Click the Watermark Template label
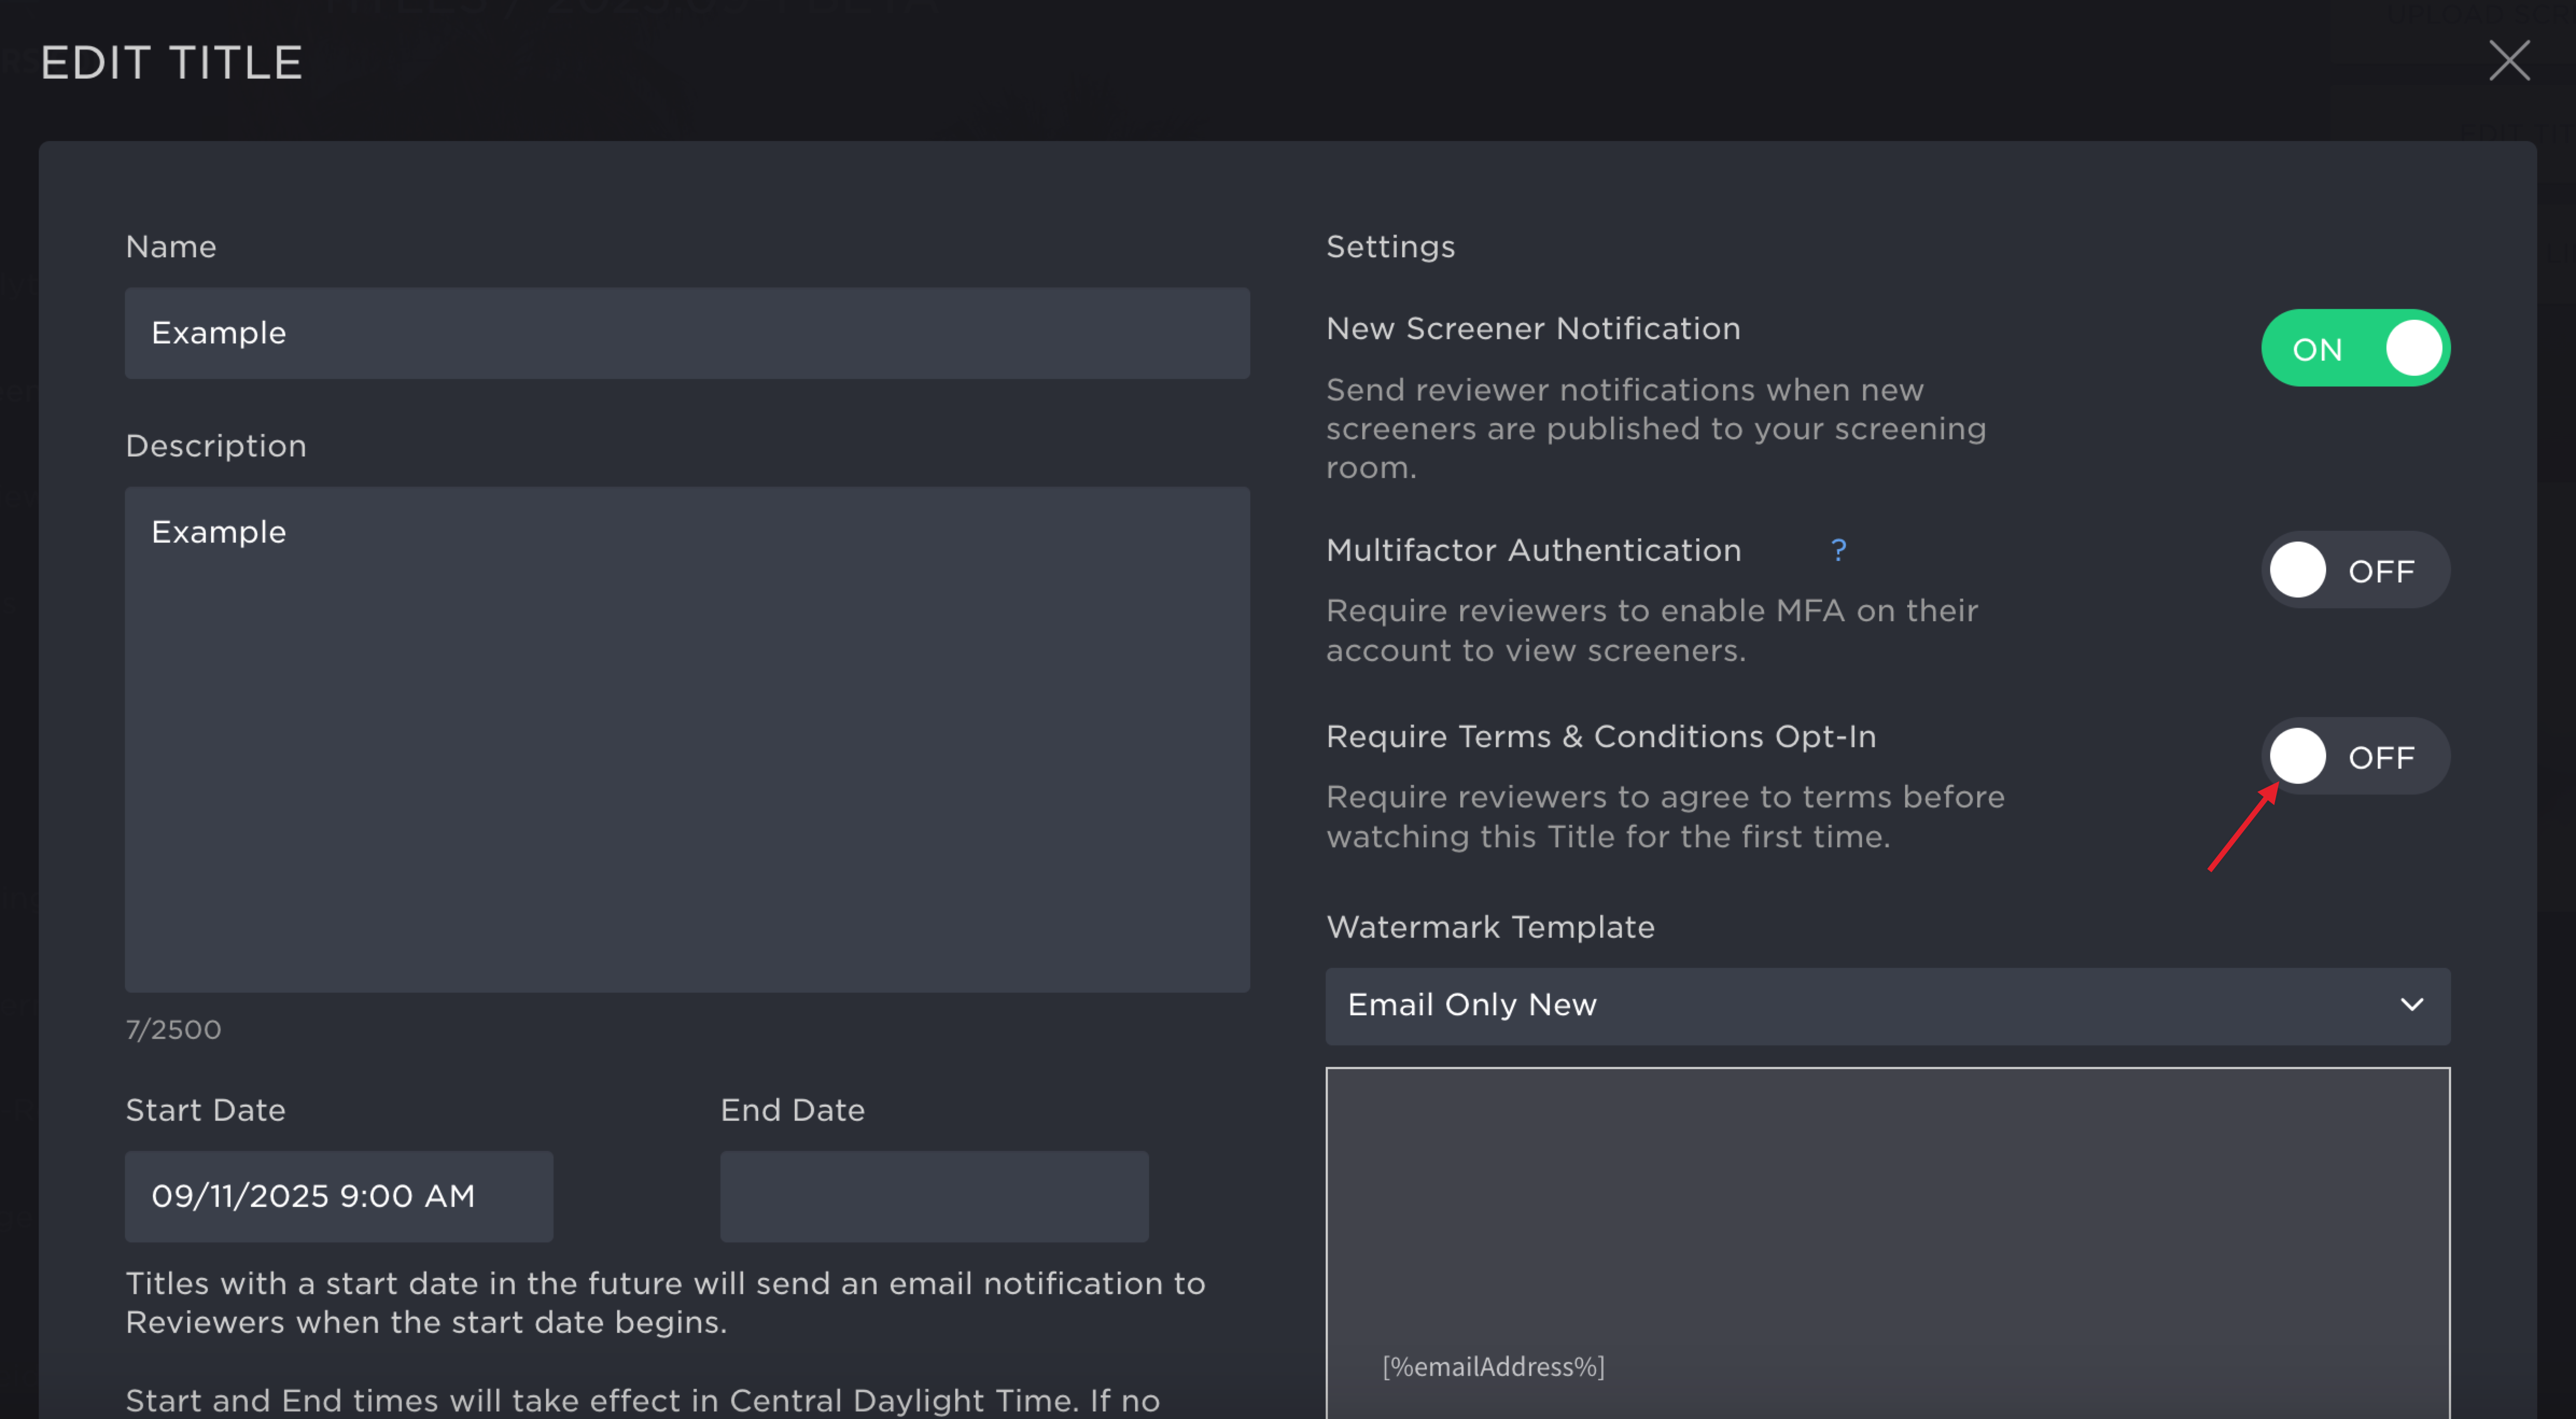 point(1490,927)
